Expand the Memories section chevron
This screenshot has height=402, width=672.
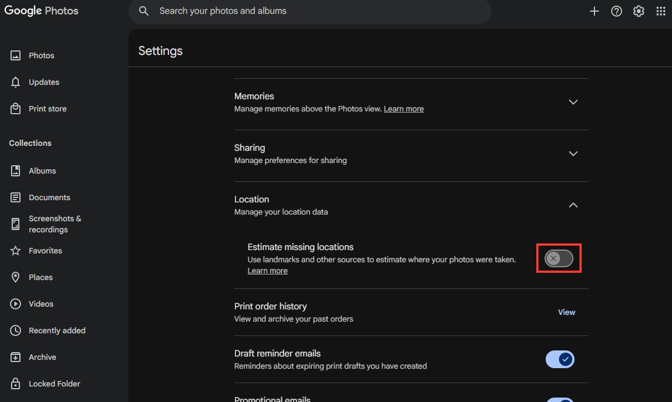click(x=573, y=102)
